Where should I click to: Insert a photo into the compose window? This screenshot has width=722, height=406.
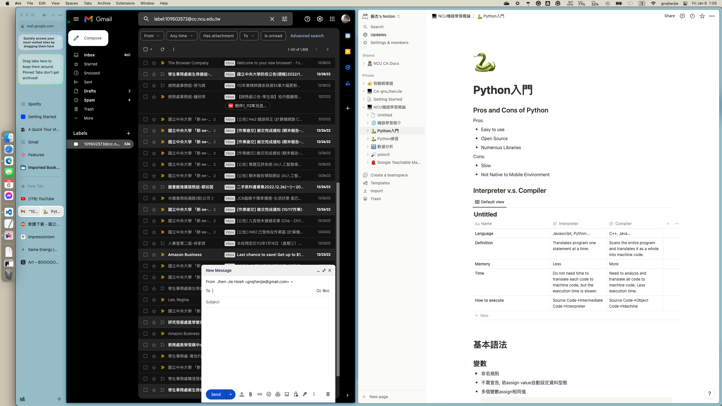tap(287, 394)
